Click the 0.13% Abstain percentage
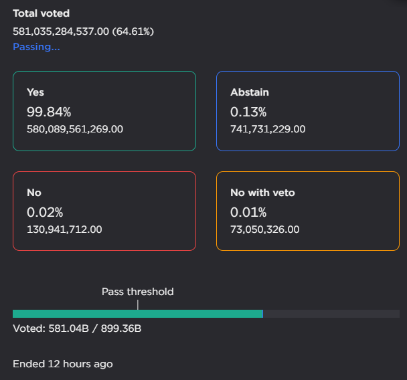 coord(248,111)
